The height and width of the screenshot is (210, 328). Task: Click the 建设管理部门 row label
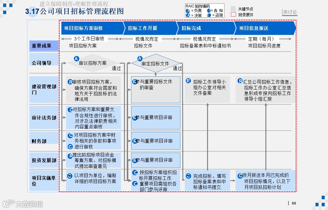point(44,89)
